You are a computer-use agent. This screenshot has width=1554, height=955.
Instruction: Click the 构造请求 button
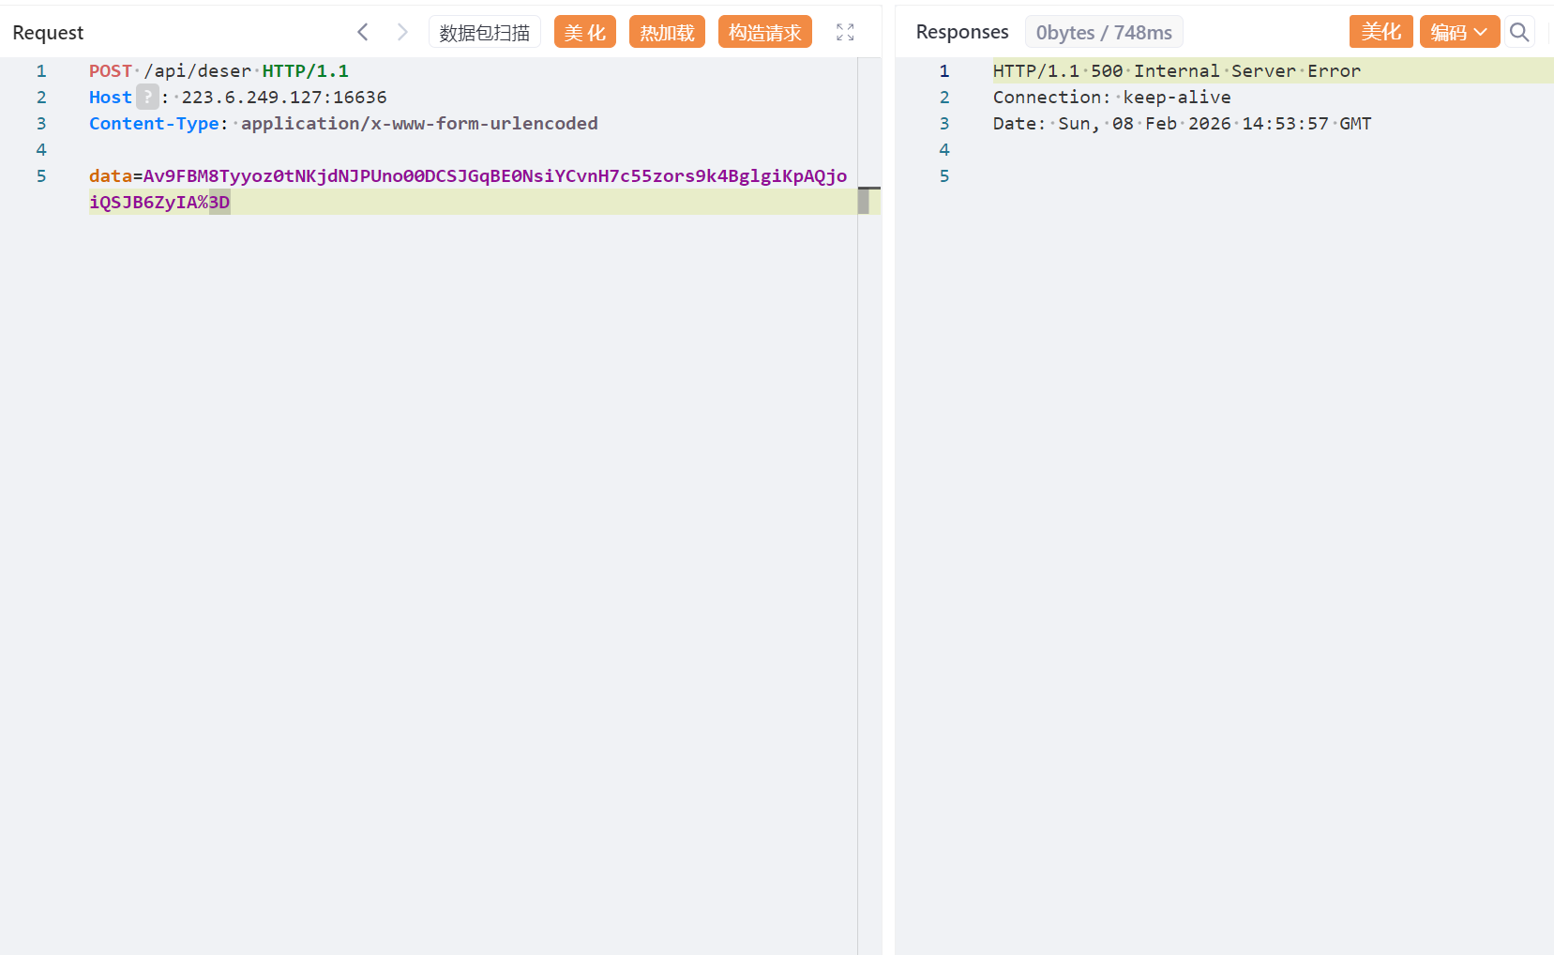(764, 32)
